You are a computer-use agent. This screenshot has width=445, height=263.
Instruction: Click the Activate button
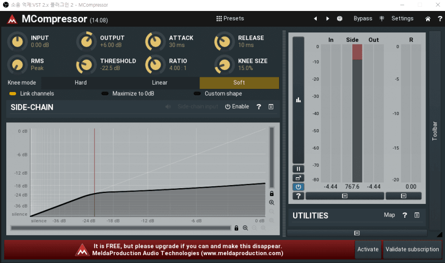(x=368, y=249)
